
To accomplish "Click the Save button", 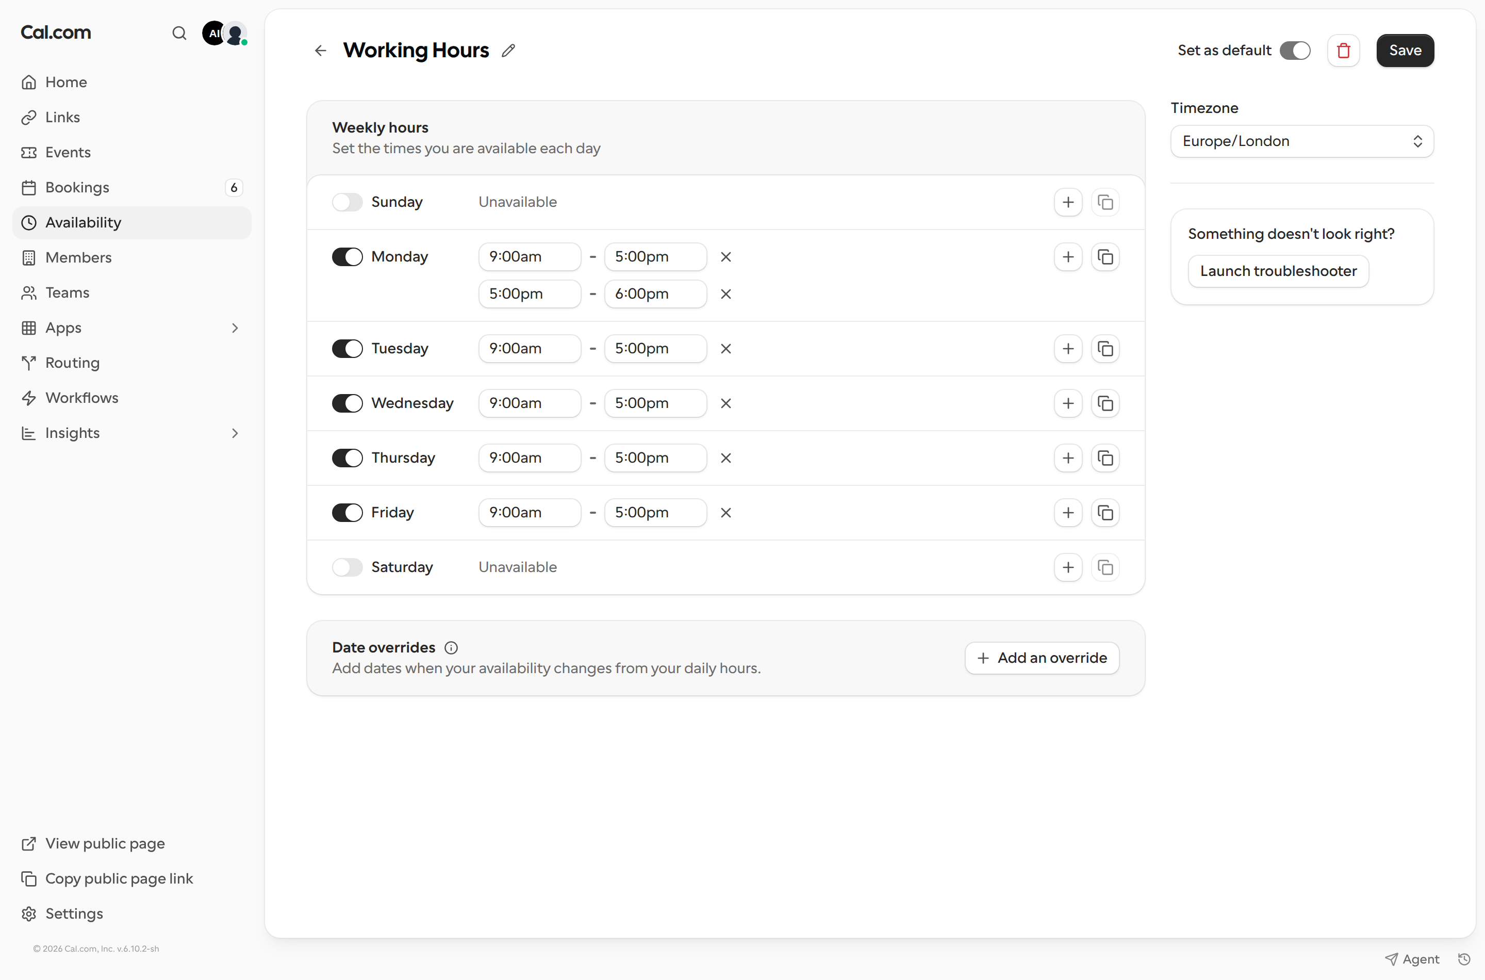I will coord(1405,51).
